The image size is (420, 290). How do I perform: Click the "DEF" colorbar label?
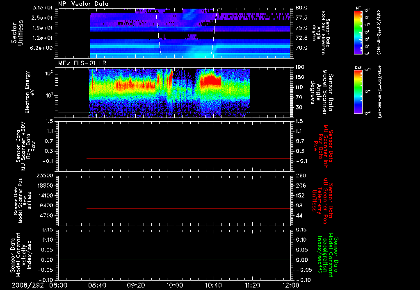(x=358, y=68)
